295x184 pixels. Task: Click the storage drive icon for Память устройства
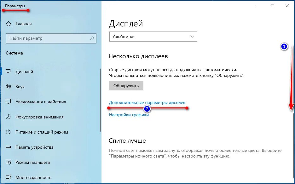[x=8, y=147]
